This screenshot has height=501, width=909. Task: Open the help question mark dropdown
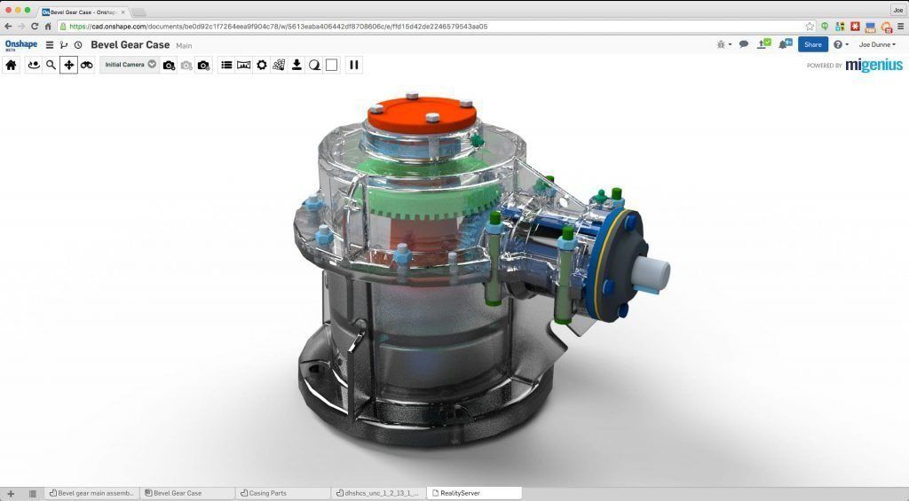842,44
